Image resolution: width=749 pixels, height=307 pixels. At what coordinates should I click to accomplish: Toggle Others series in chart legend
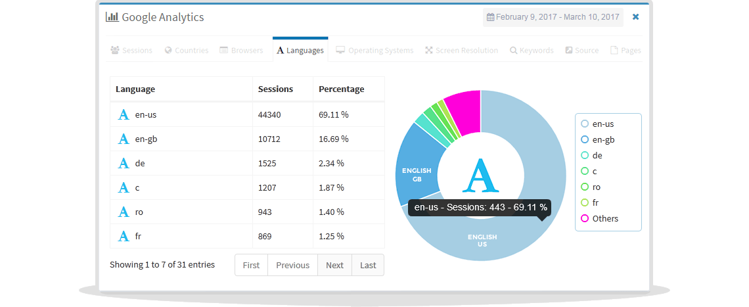point(599,219)
